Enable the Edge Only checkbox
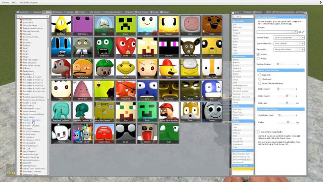This screenshot has height=182, width=323. pos(260,75)
